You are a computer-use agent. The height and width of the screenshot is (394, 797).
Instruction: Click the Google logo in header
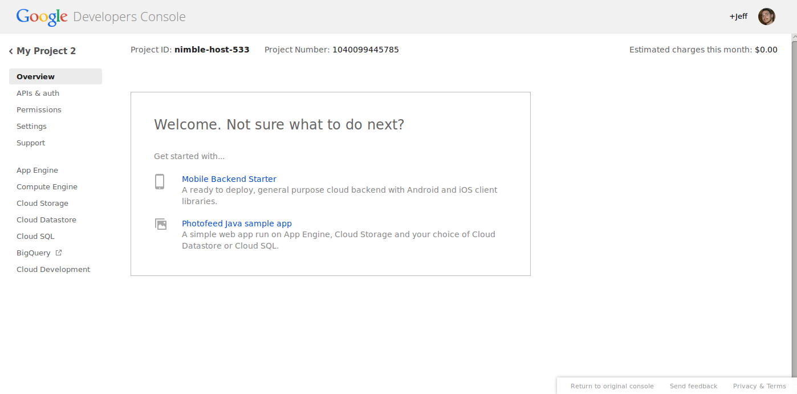[42, 17]
